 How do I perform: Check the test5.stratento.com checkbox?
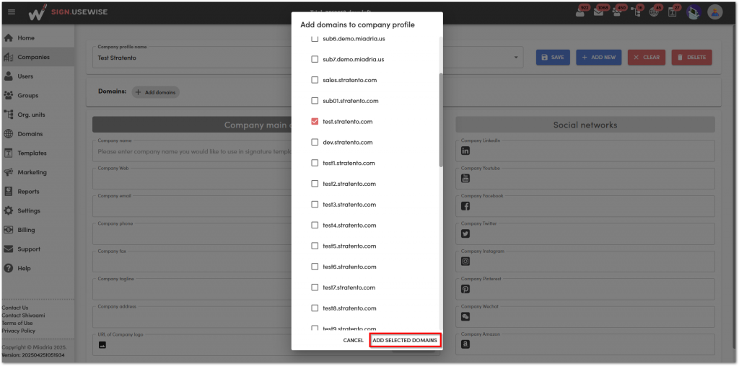pyautogui.click(x=315, y=246)
